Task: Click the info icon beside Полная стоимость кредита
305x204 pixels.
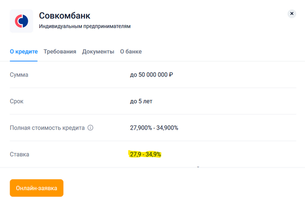Action: point(91,128)
